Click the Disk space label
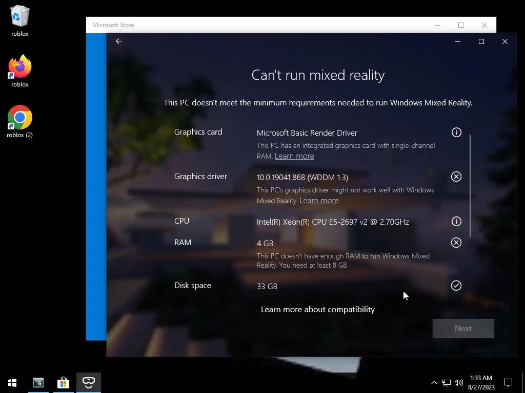The height and width of the screenshot is (393, 525). [x=193, y=286]
